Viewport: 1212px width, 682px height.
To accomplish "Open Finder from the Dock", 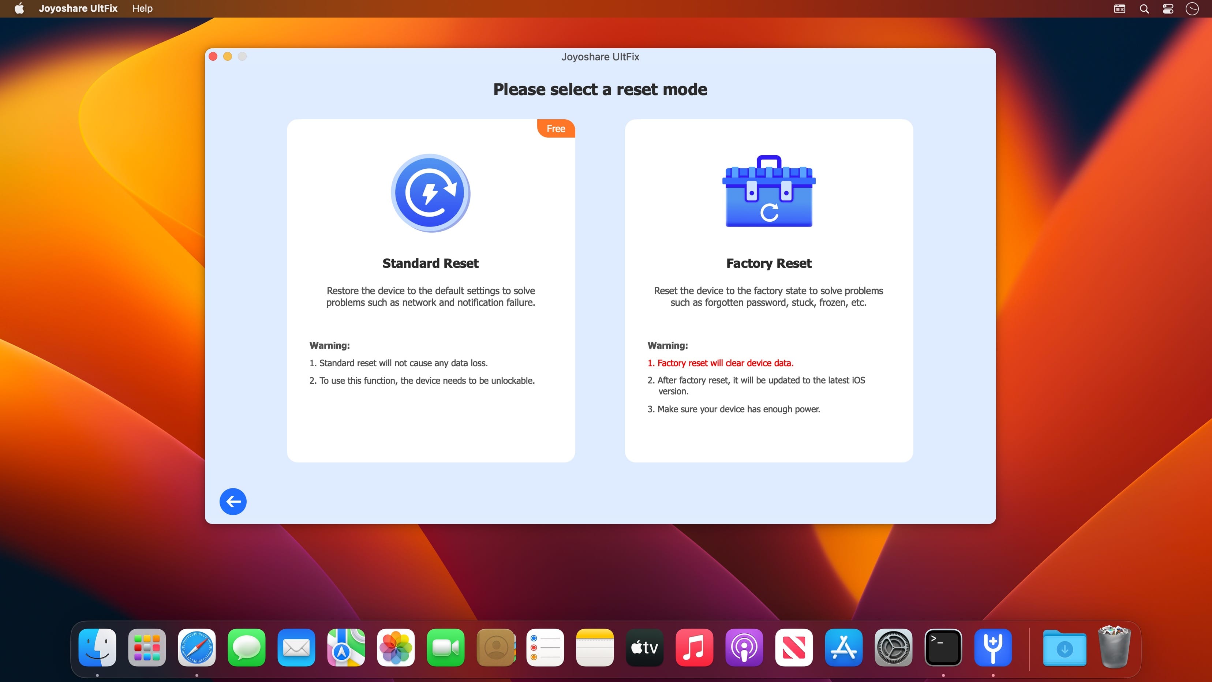I will point(97,648).
